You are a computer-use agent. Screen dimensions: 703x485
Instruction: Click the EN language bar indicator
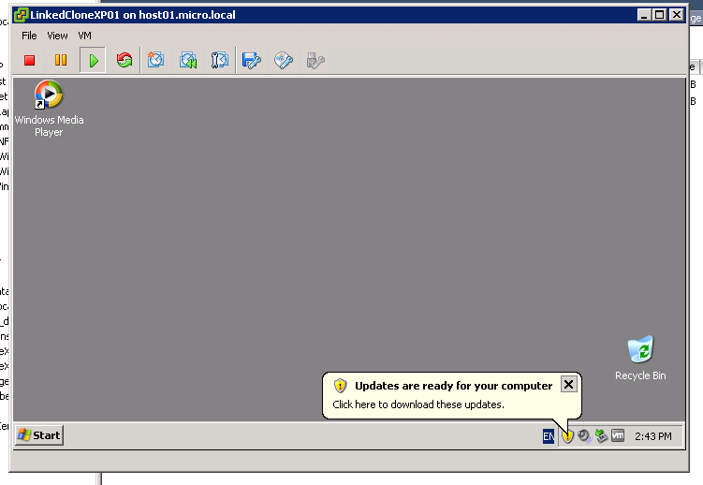pos(549,436)
